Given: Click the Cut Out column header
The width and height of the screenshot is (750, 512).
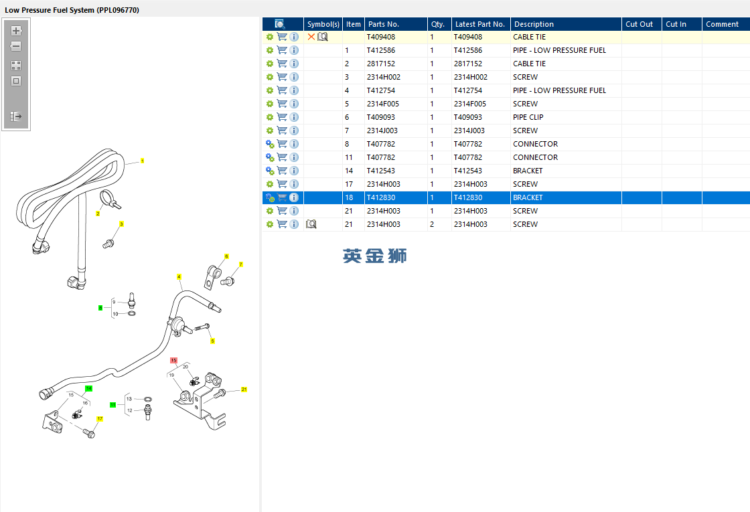Looking at the screenshot, I should pyautogui.click(x=642, y=24).
